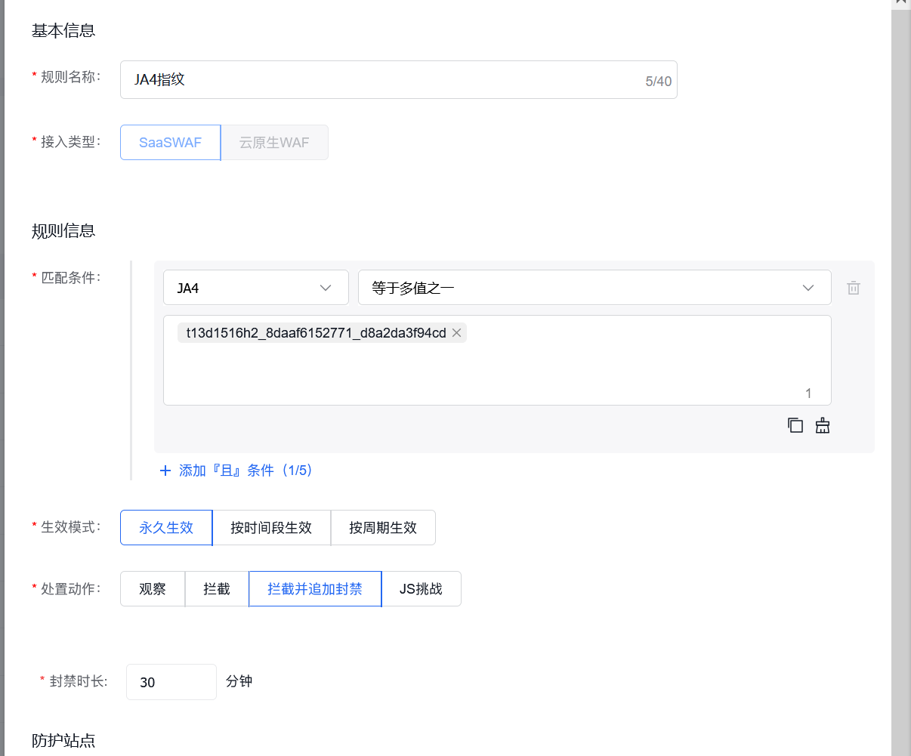
Task: Enable JS挑战 as the disposal action
Action: [422, 588]
